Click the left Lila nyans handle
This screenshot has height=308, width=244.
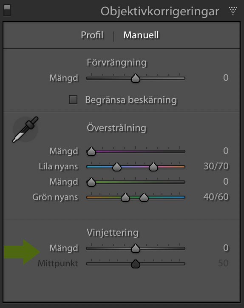point(117,167)
